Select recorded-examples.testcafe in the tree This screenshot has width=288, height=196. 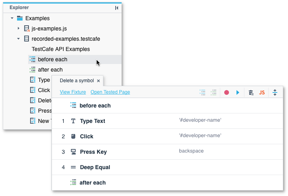coord(66,39)
